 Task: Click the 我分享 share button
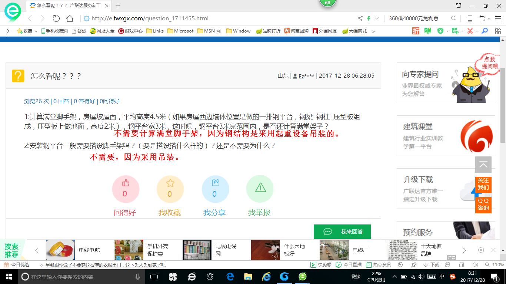click(215, 189)
